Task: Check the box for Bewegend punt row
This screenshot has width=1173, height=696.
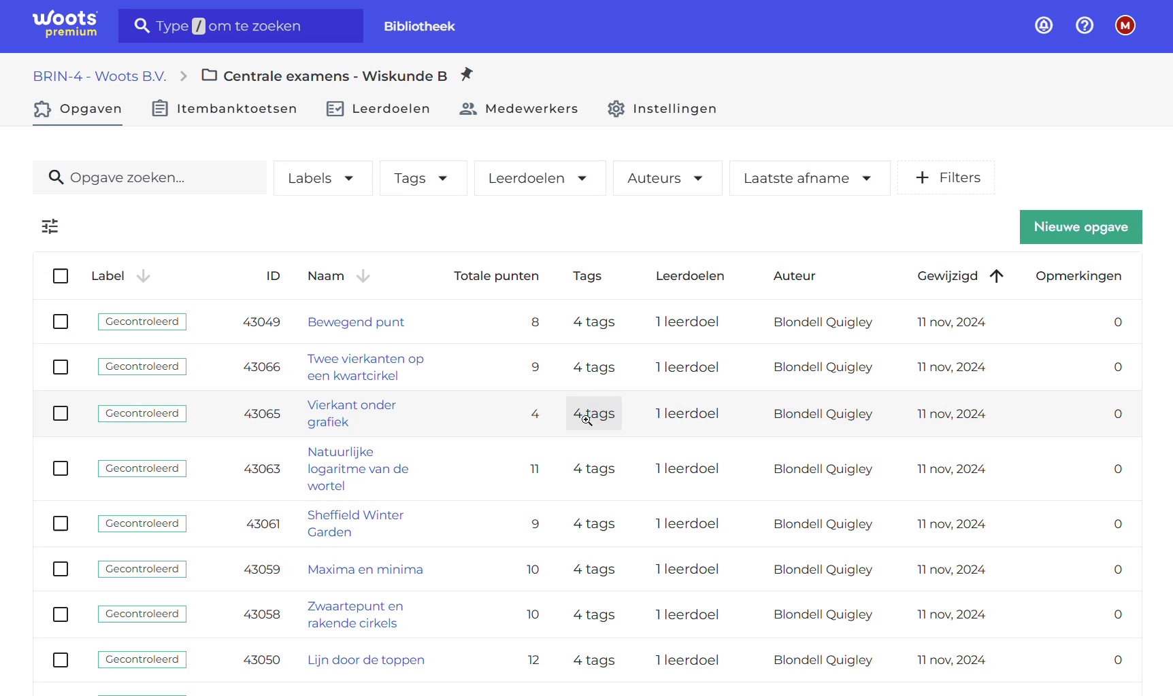Action: point(61,321)
